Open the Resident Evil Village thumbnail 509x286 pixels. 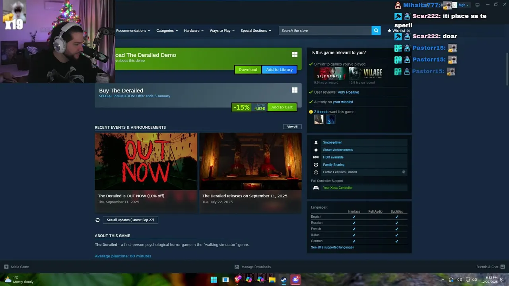tap(365, 74)
